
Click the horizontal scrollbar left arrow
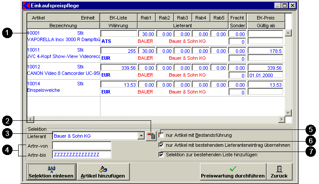pyautogui.click(x=30, y=119)
